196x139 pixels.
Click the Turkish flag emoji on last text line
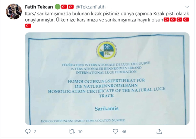[28, 26]
